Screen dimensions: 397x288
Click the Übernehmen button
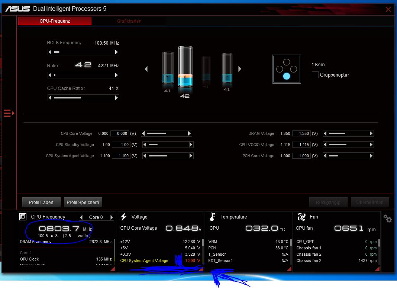tap(370, 202)
